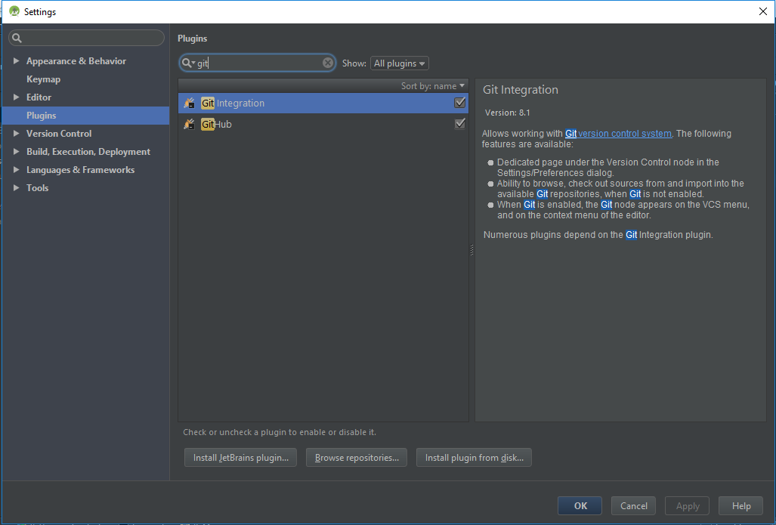
Task: Open the Show All plugins dropdown
Action: tap(400, 63)
